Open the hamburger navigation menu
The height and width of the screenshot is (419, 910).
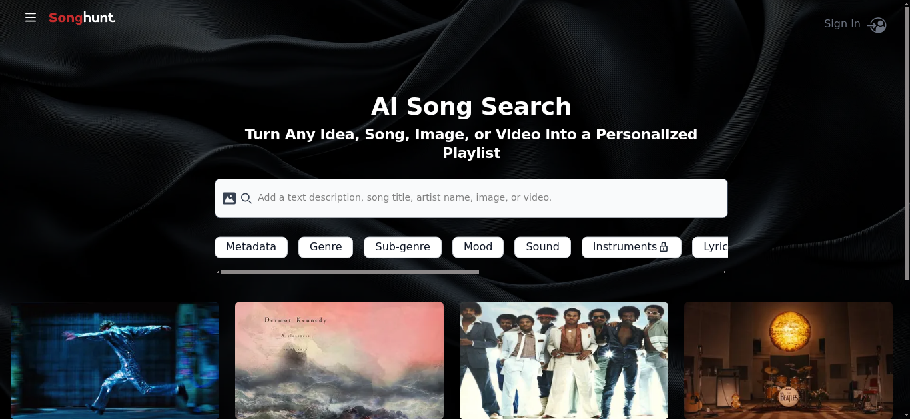(x=31, y=17)
